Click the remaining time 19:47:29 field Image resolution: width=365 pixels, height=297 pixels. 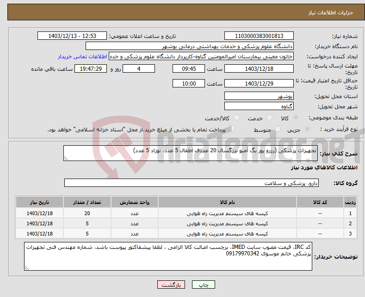[x=91, y=68]
